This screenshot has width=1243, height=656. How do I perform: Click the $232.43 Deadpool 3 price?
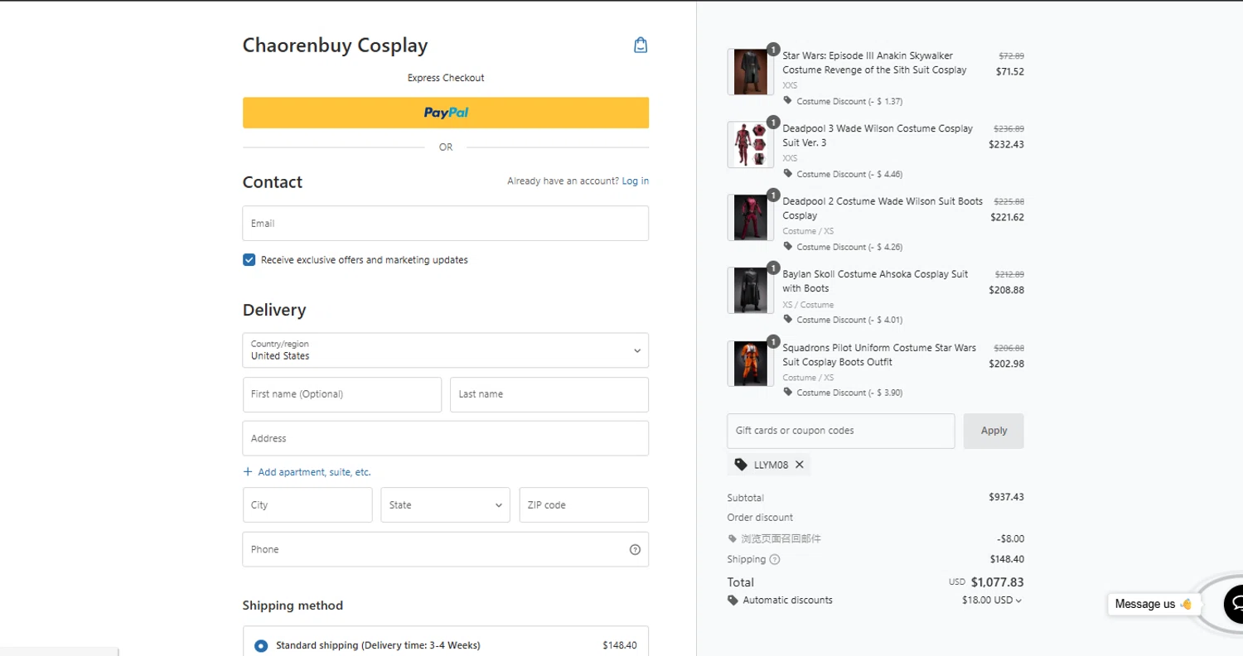click(1006, 144)
